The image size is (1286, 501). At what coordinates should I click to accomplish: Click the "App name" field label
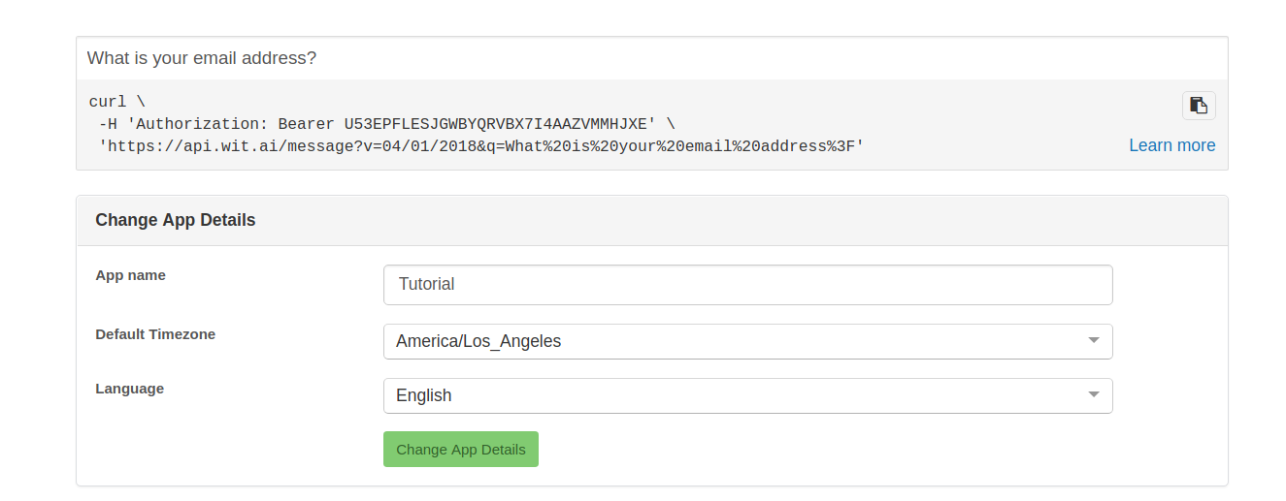(x=130, y=275)
